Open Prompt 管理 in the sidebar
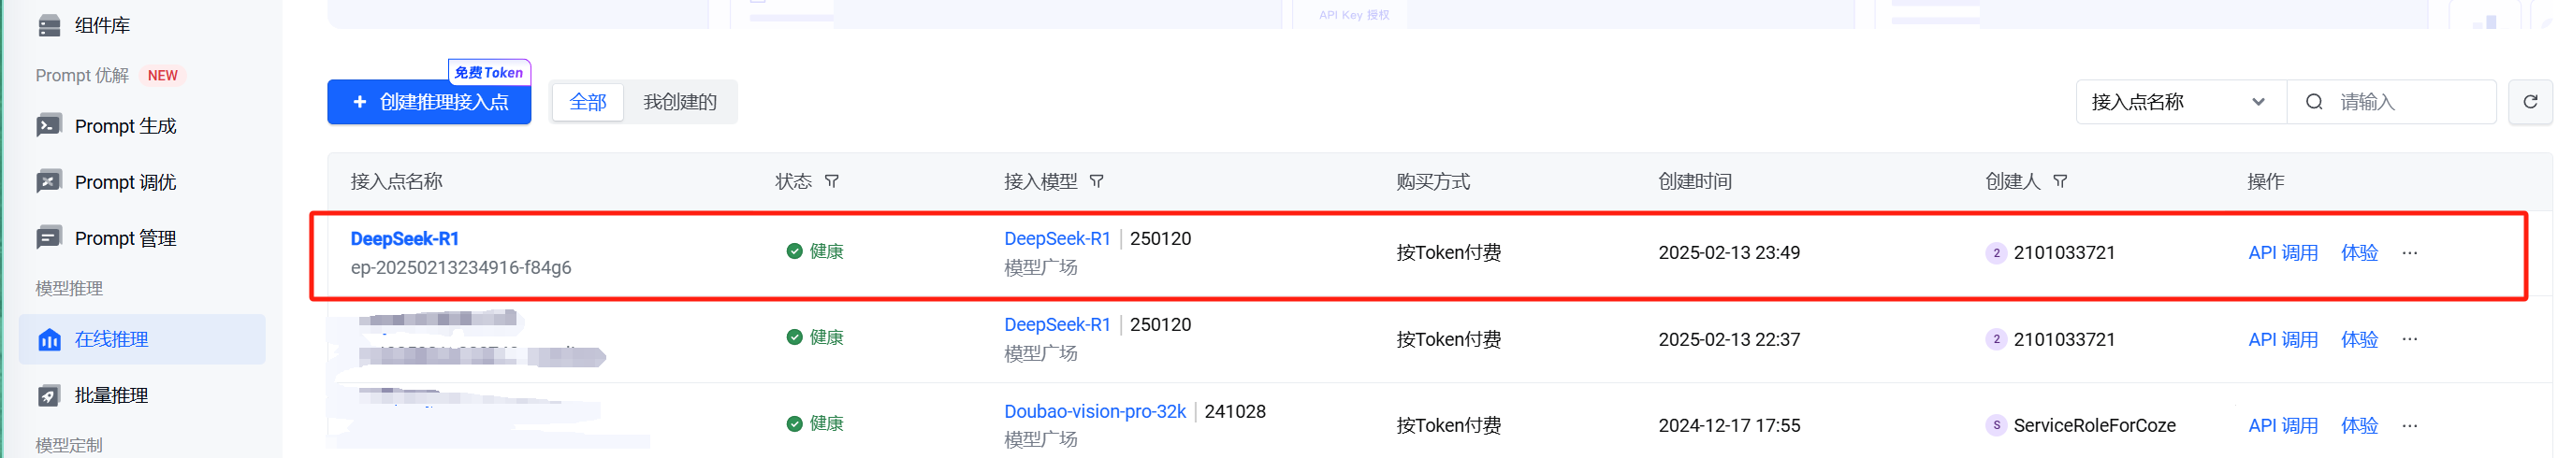This screenshot has height=458, width=2558. point(125,238)
